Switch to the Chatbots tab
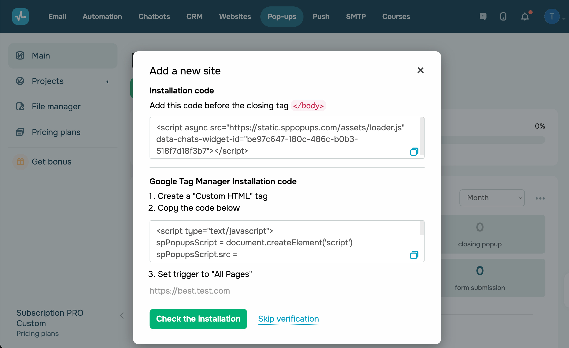This screenshot has height=348, width=569. (x=154, y=17)
